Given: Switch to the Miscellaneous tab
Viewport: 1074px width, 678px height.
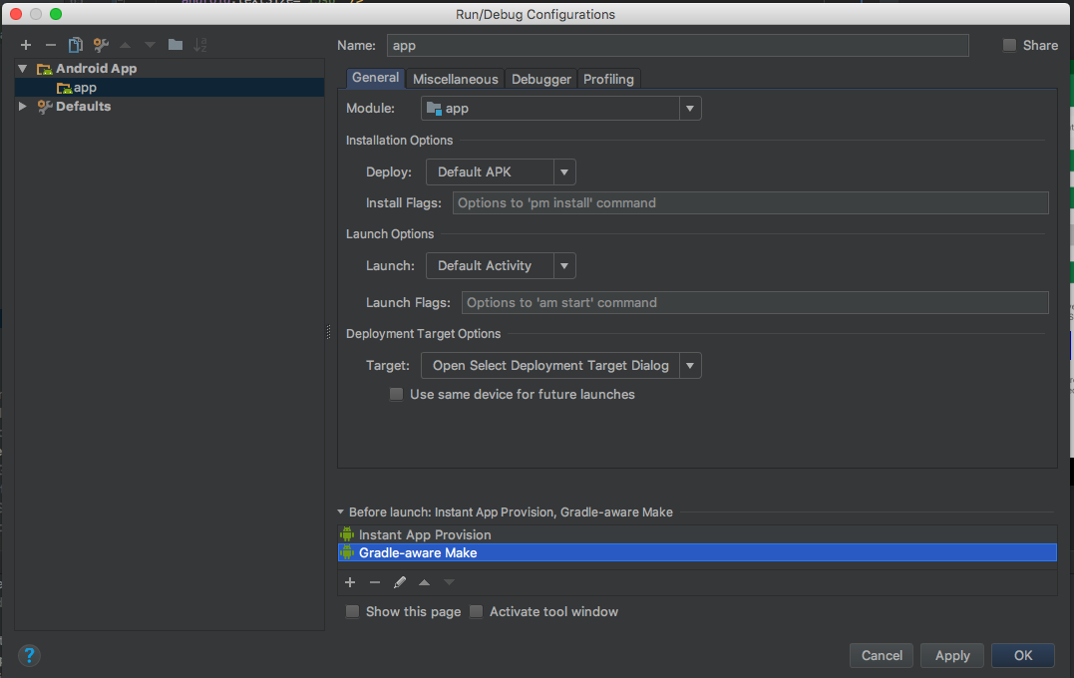Looking at the screenshot, I should tap(455, 79).
